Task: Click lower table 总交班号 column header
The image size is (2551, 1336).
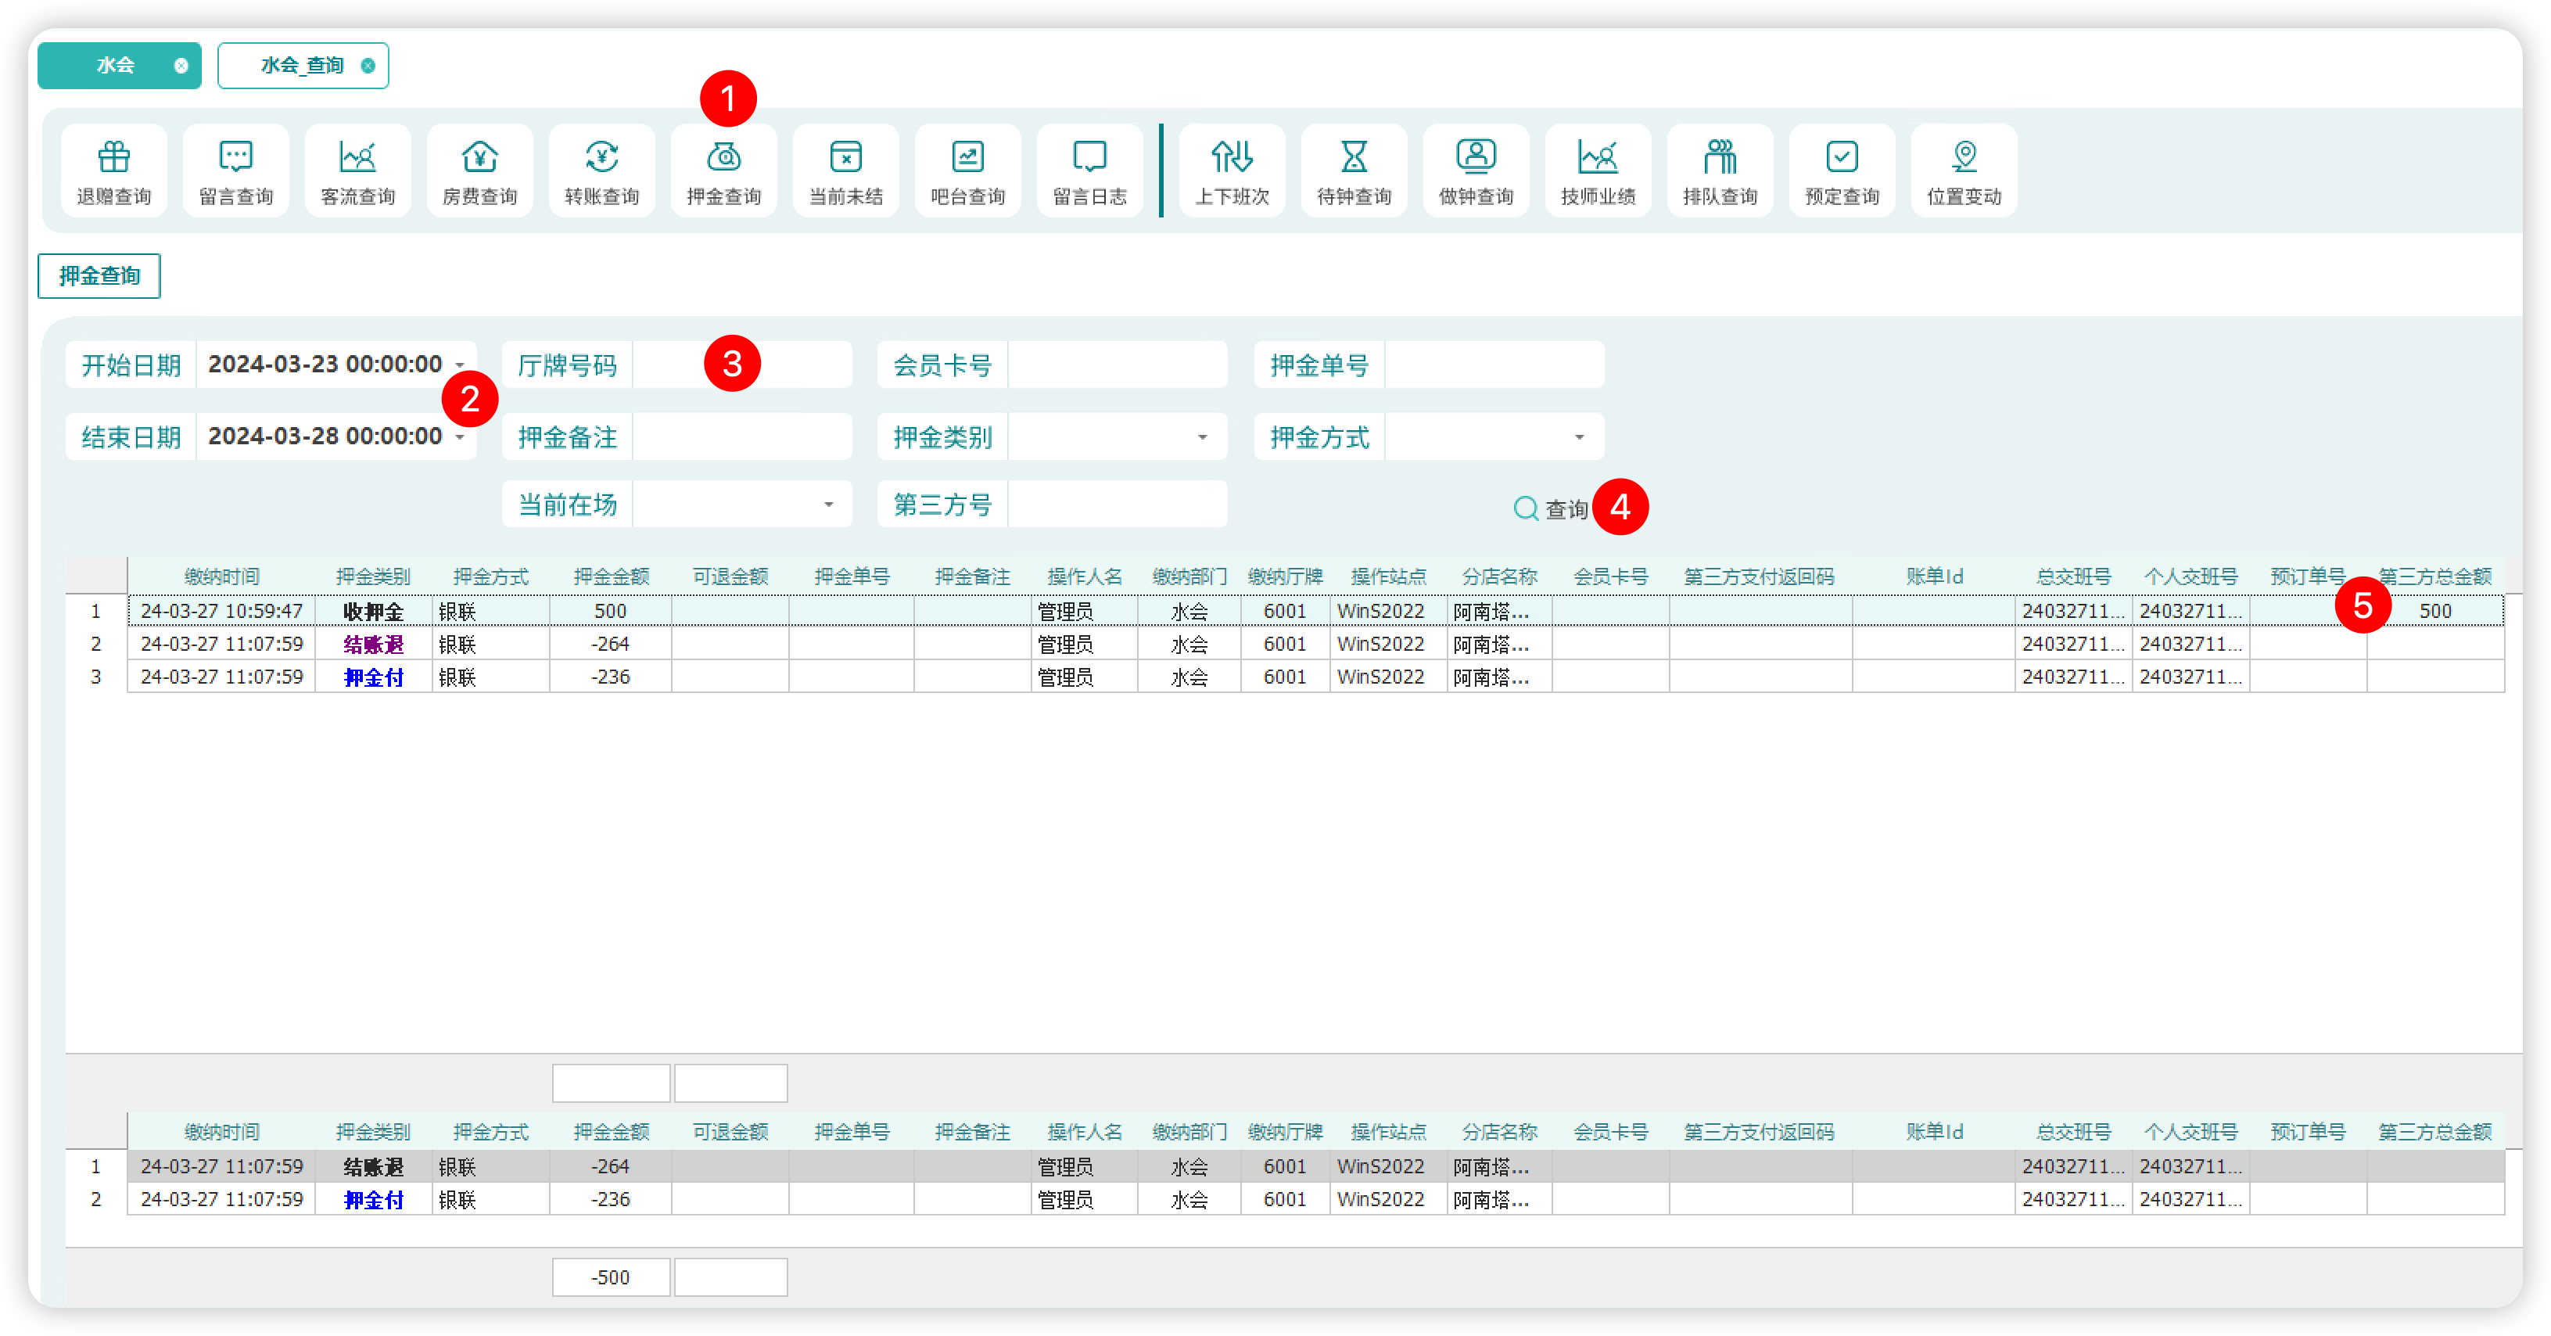Action: 2072,1132
